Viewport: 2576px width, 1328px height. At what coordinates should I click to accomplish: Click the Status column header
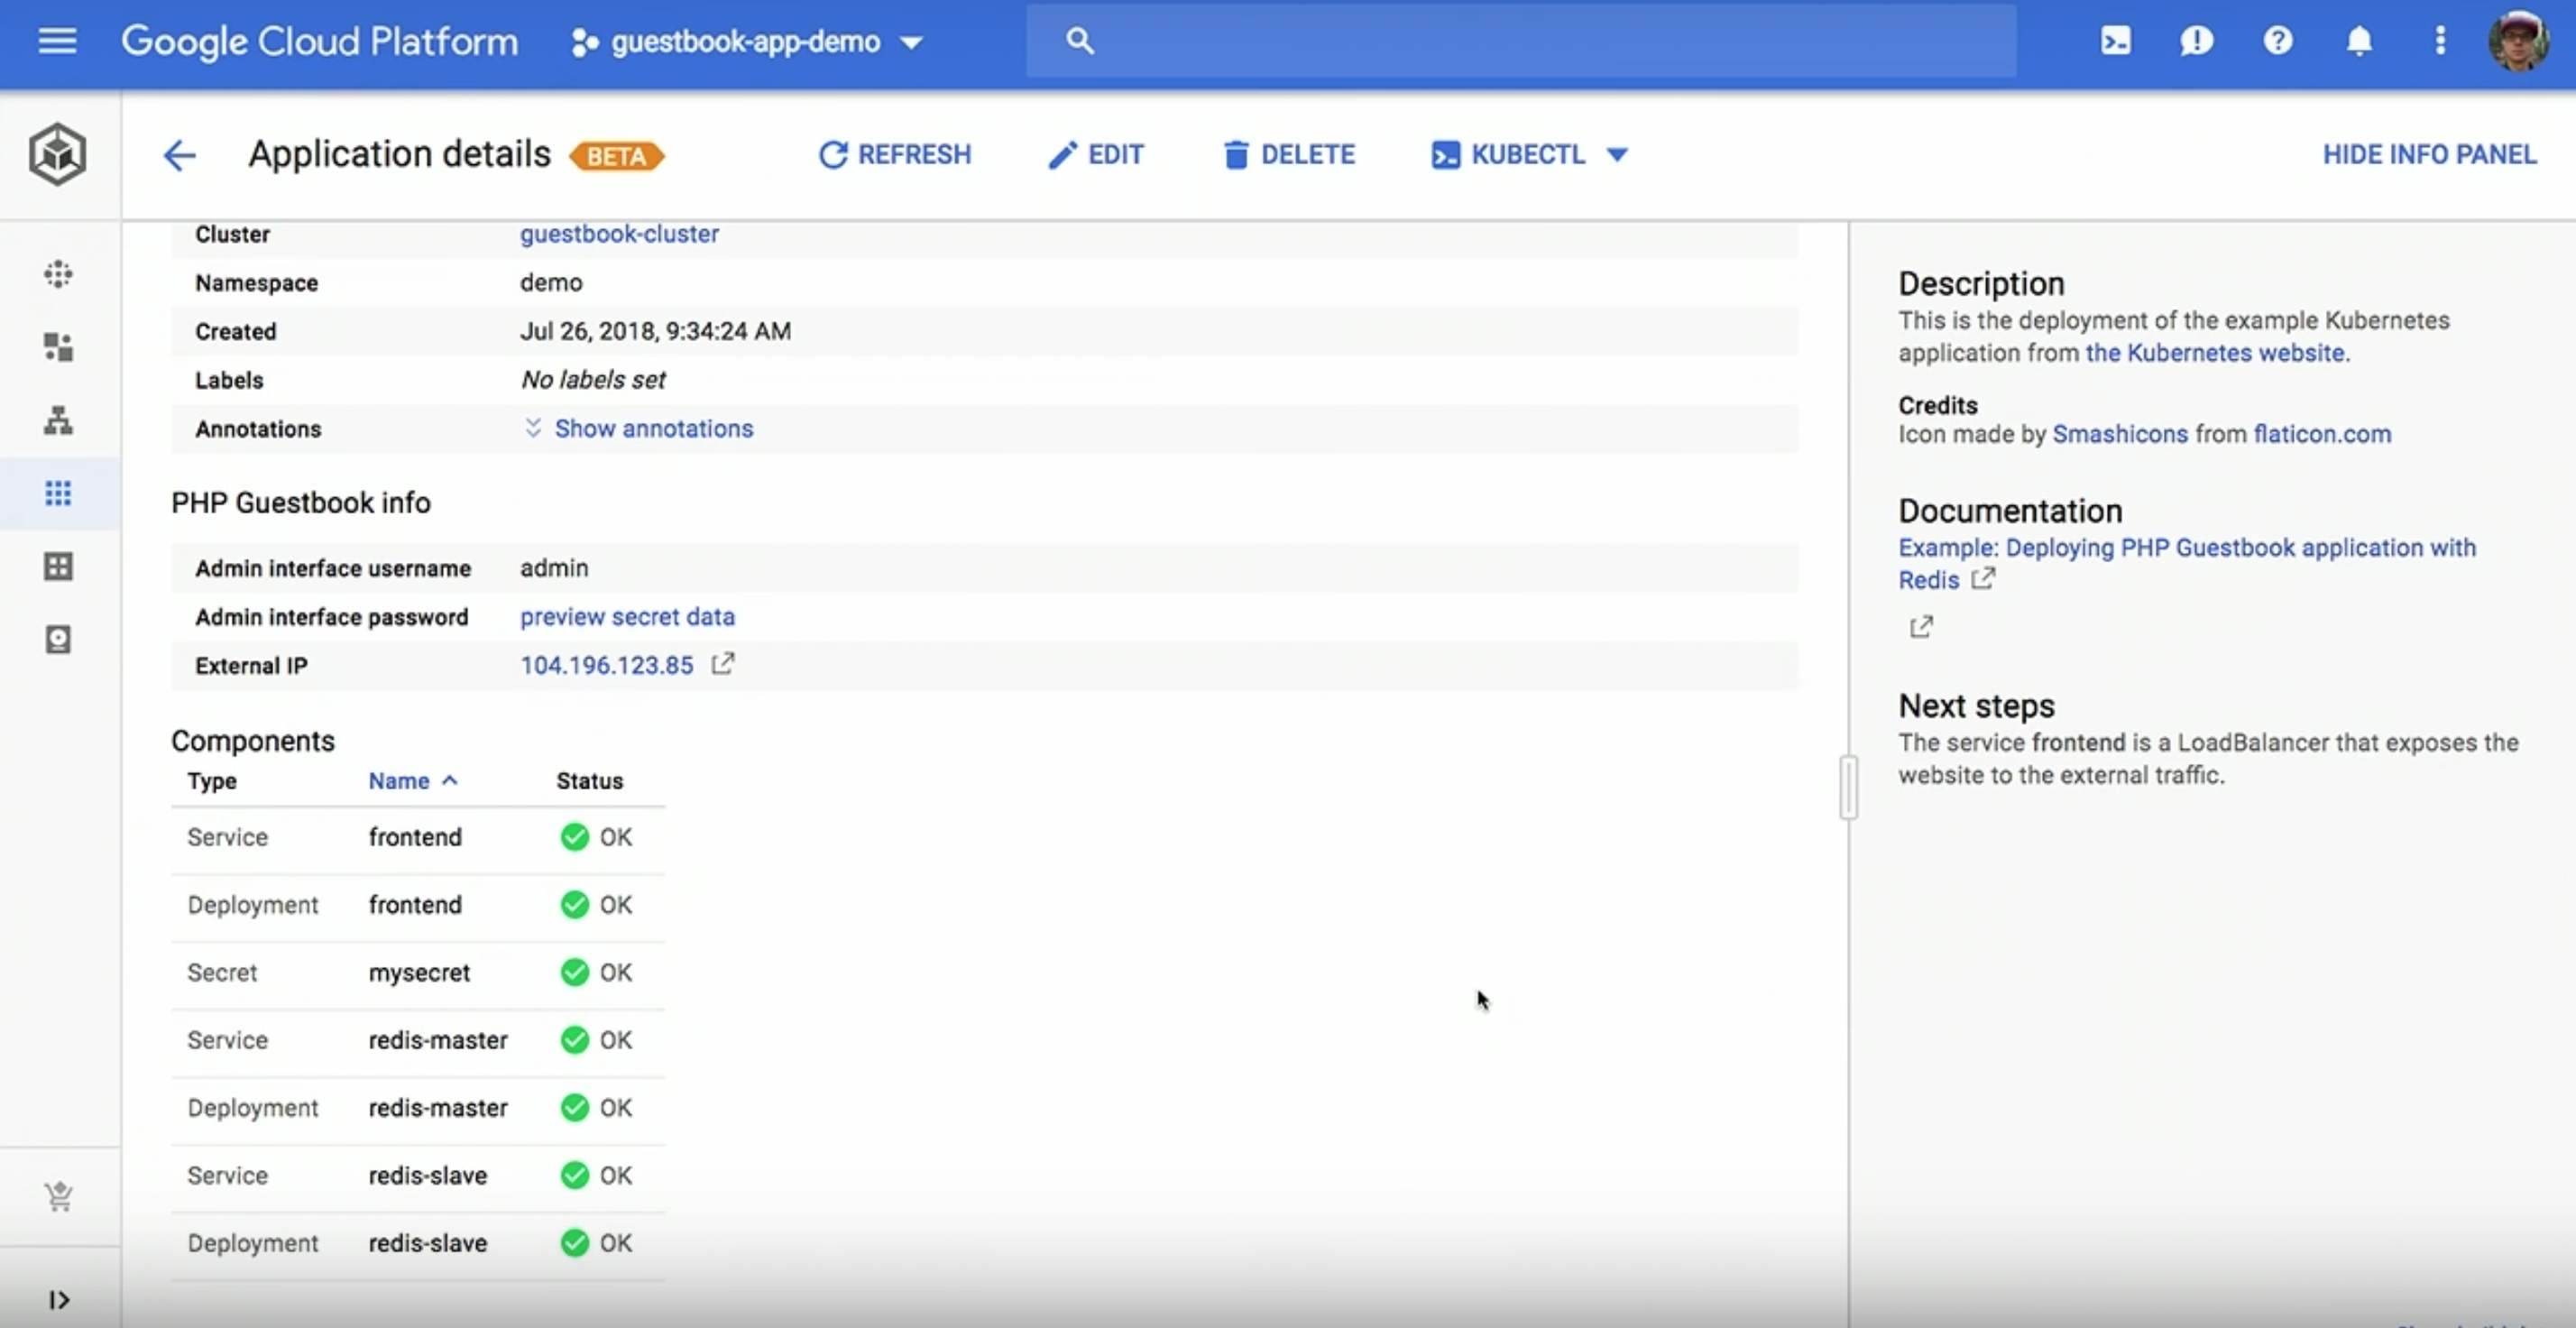[589, 781]
